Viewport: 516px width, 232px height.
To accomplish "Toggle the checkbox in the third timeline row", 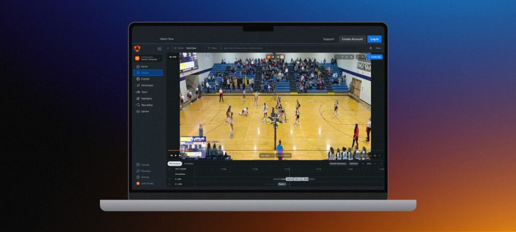I will (x=169, y=179).
